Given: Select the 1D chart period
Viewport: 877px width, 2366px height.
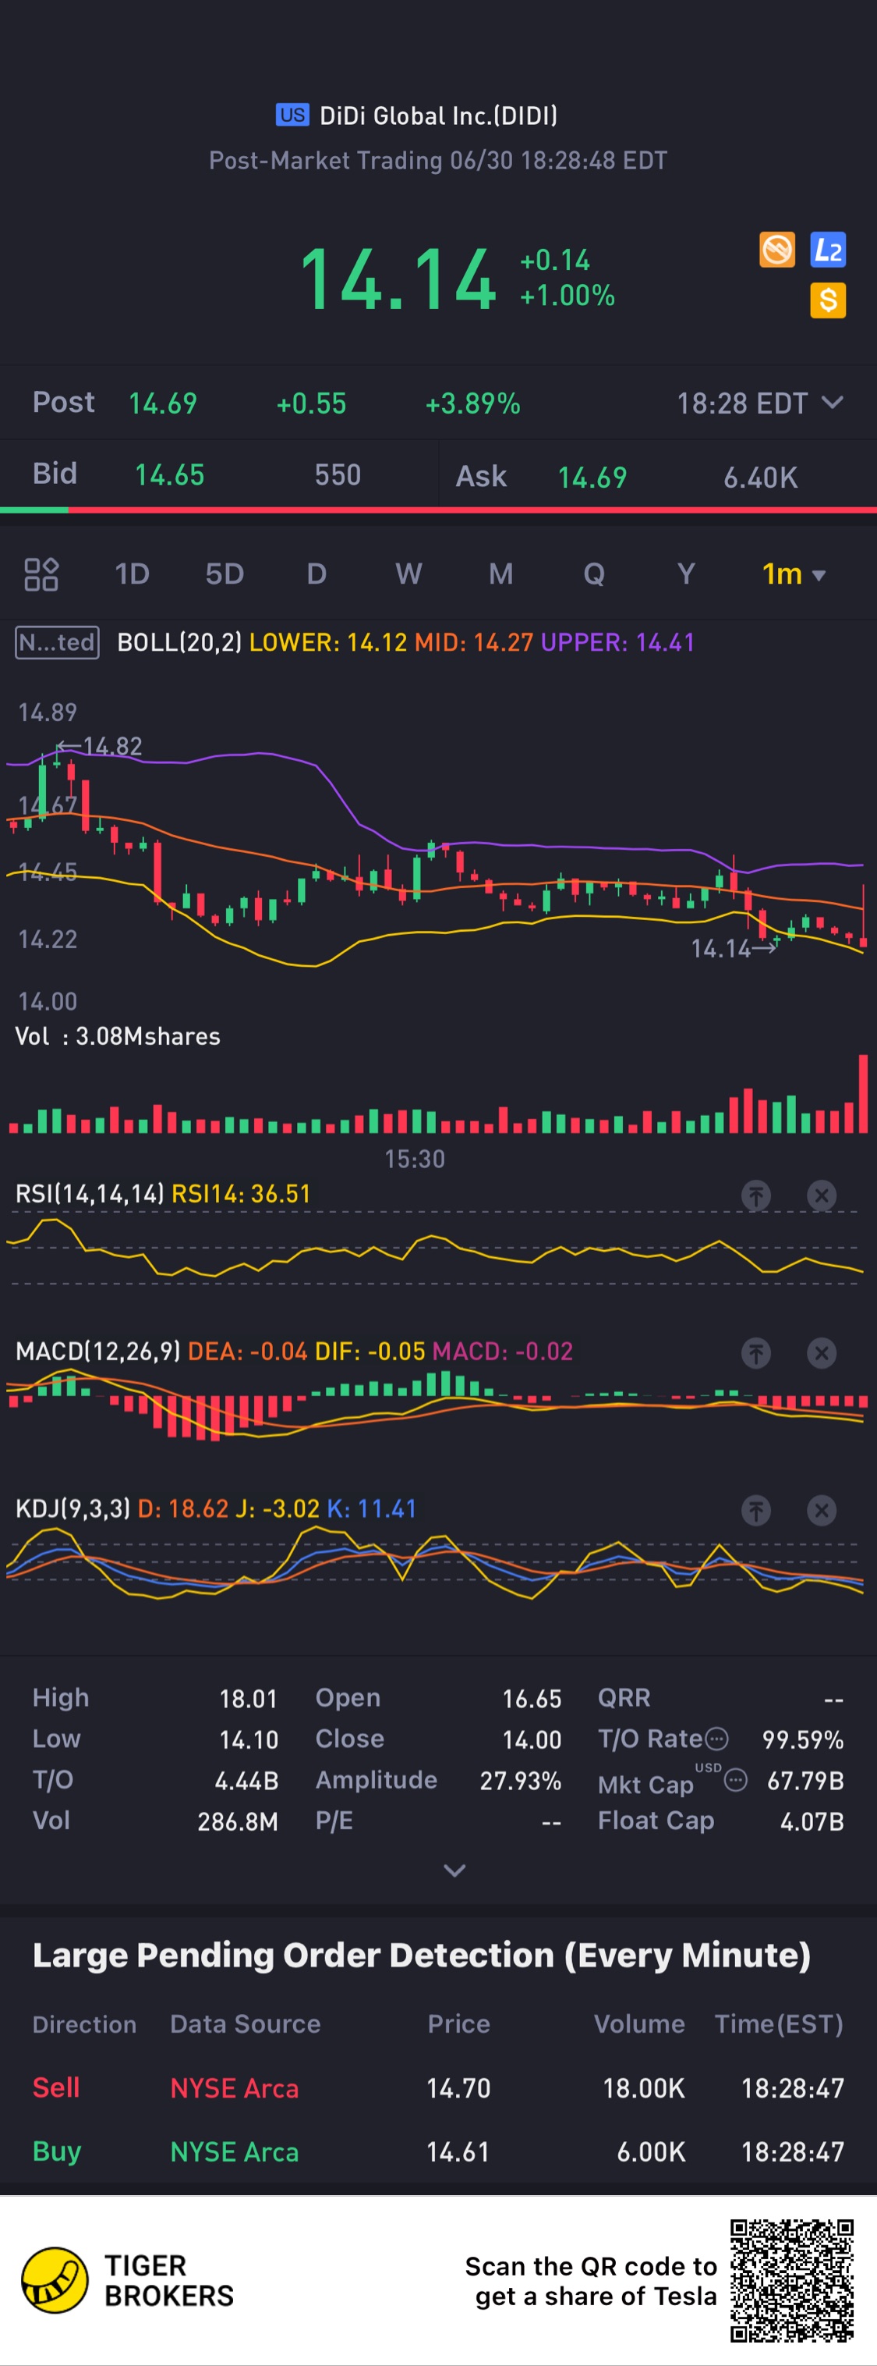Looking at the screenshot, I should (132, 574).
